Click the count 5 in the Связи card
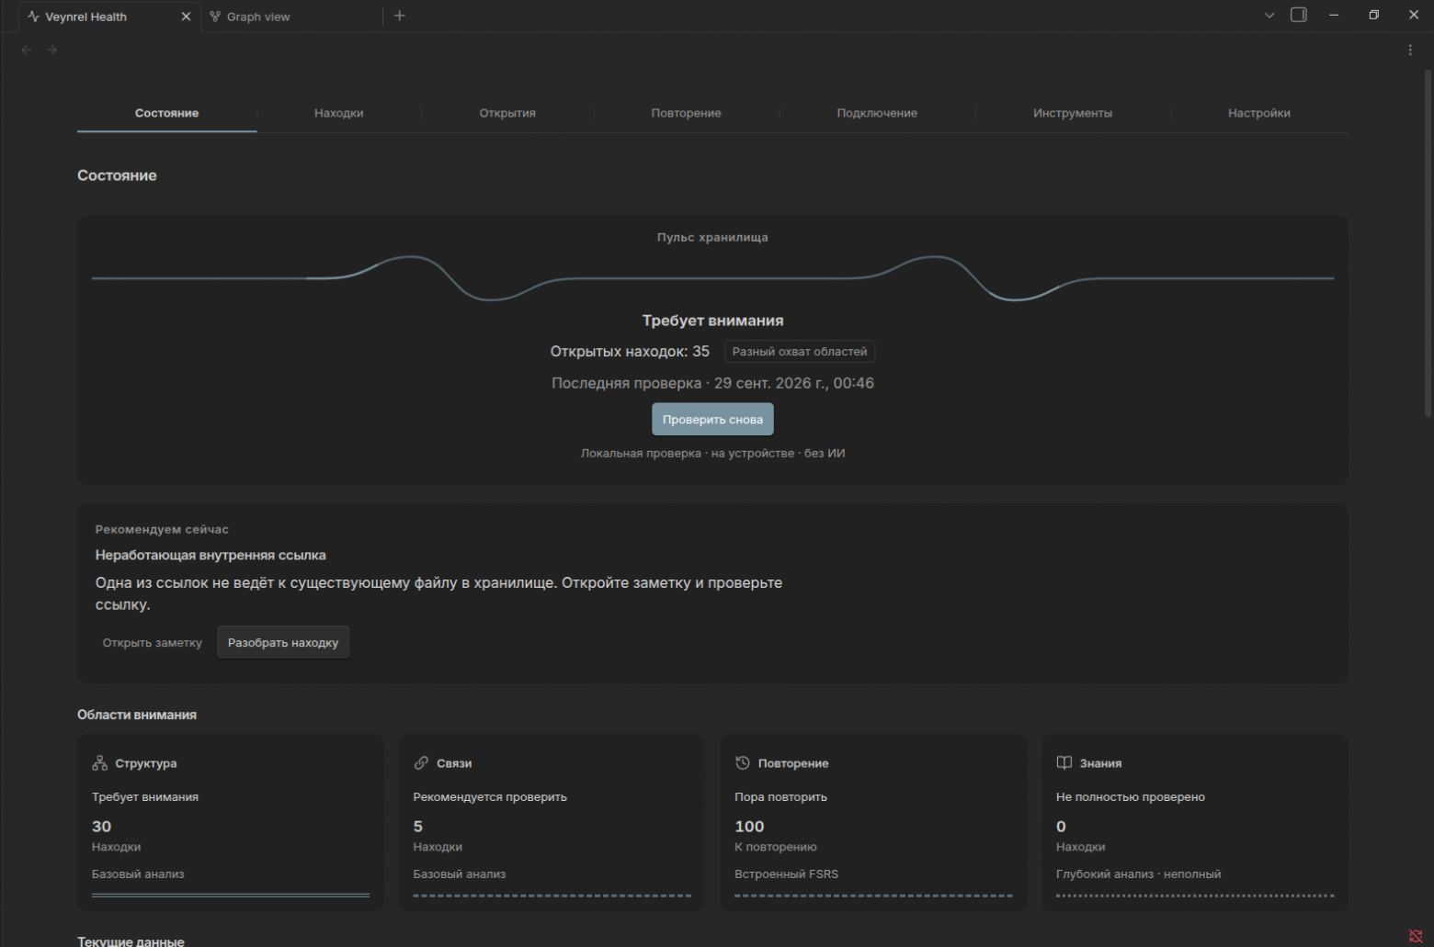This screenshot has height=947, width=1434. click(418, 827)
